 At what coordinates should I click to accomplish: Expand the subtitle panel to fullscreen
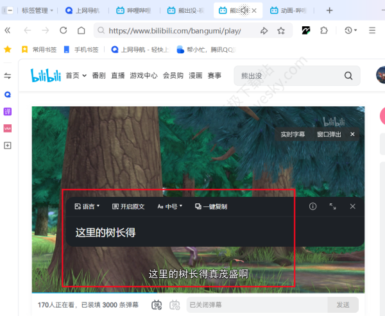(x=332, y=206)
